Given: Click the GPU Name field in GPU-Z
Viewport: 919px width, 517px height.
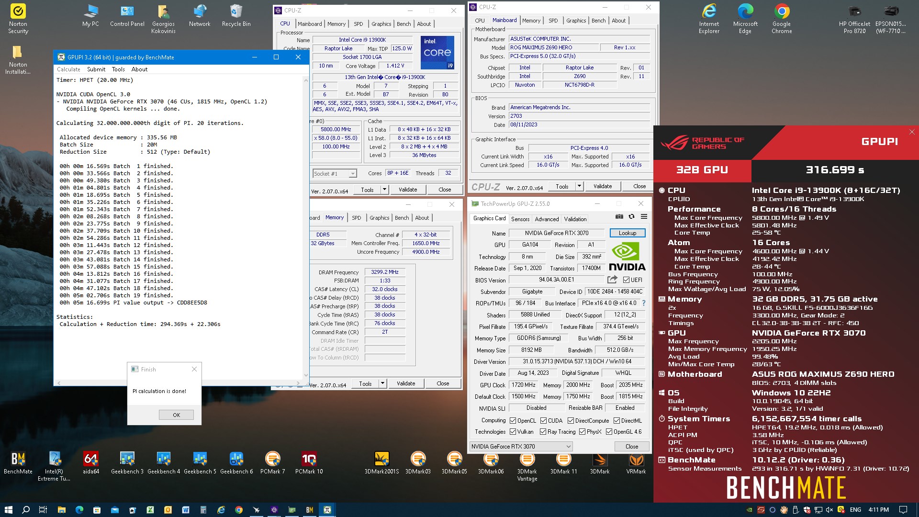Looking at the screenshot, I should (x=556, y=233).
